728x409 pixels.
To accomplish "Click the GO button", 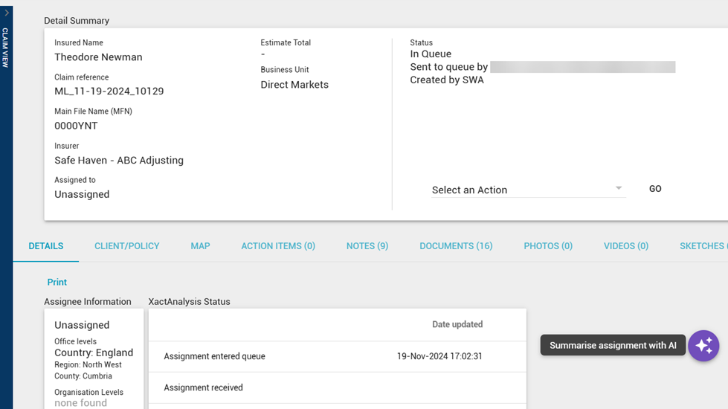I will coord(655,189).
